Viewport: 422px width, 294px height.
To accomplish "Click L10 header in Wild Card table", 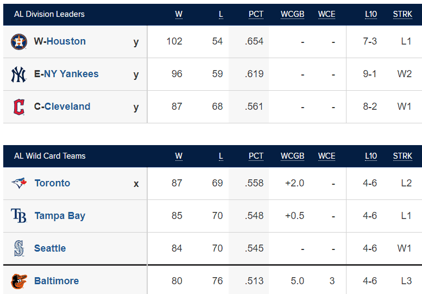I will [x=371, y=156].
